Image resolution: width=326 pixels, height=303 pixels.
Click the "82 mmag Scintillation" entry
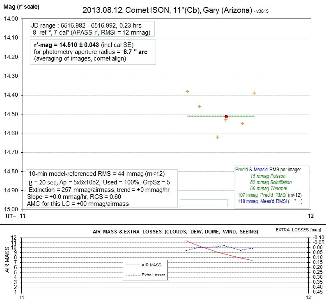[271, 182]
